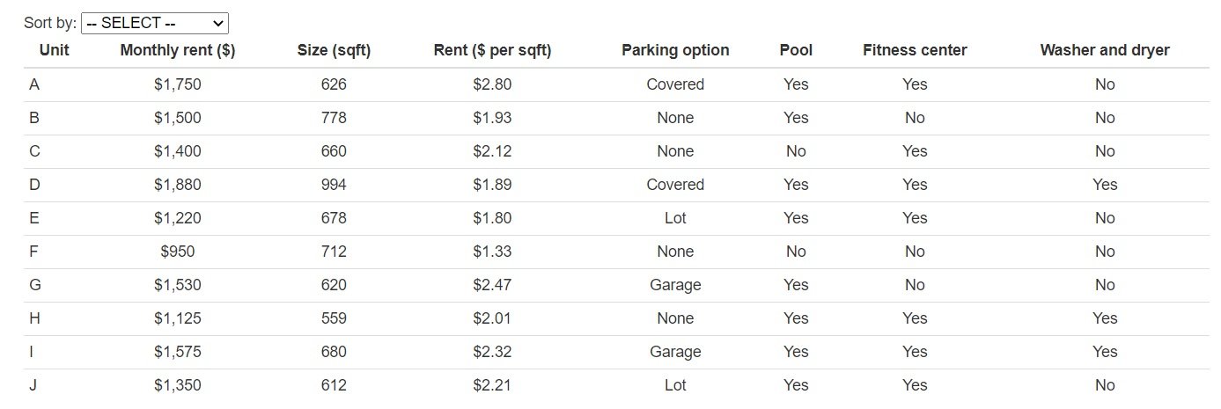Click Unit H's Washer and dryer Yes

(x=1105, y=318)
